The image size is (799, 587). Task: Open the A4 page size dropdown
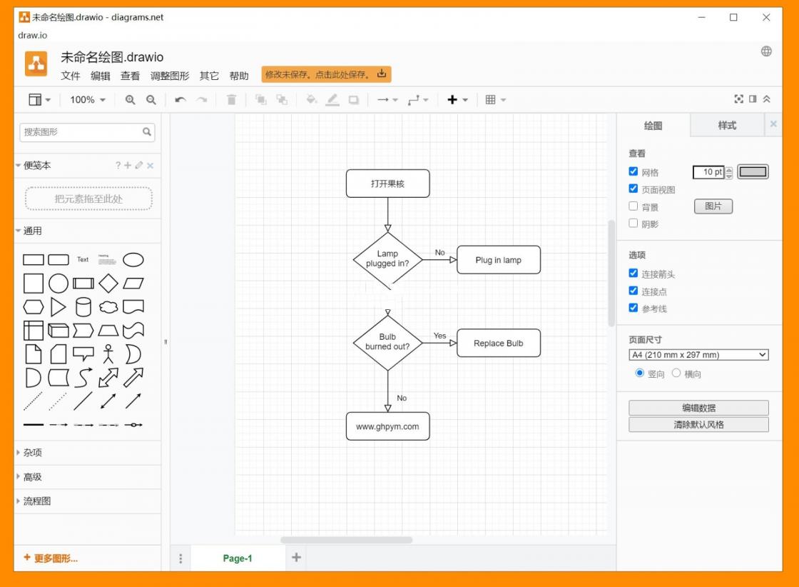click(x=698, y=354)
